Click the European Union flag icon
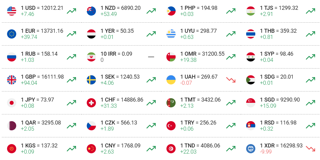The width and height of the screenshot is (320, 160). [x=12, y=34]
